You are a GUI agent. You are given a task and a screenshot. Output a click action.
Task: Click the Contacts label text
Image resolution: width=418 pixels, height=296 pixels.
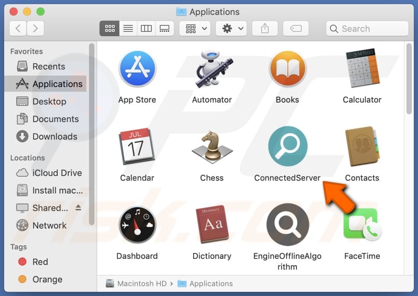click(x=362, y=178)
